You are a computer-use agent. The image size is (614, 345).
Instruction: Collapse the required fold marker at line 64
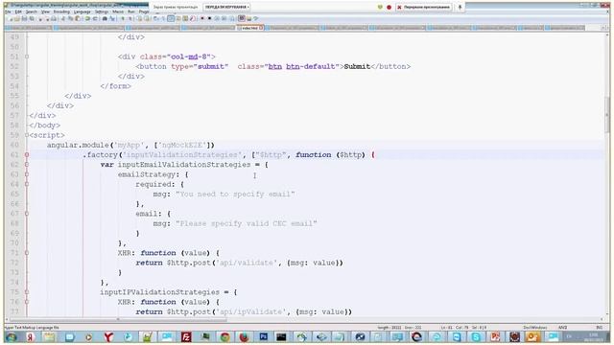click(x=27, y=184)
